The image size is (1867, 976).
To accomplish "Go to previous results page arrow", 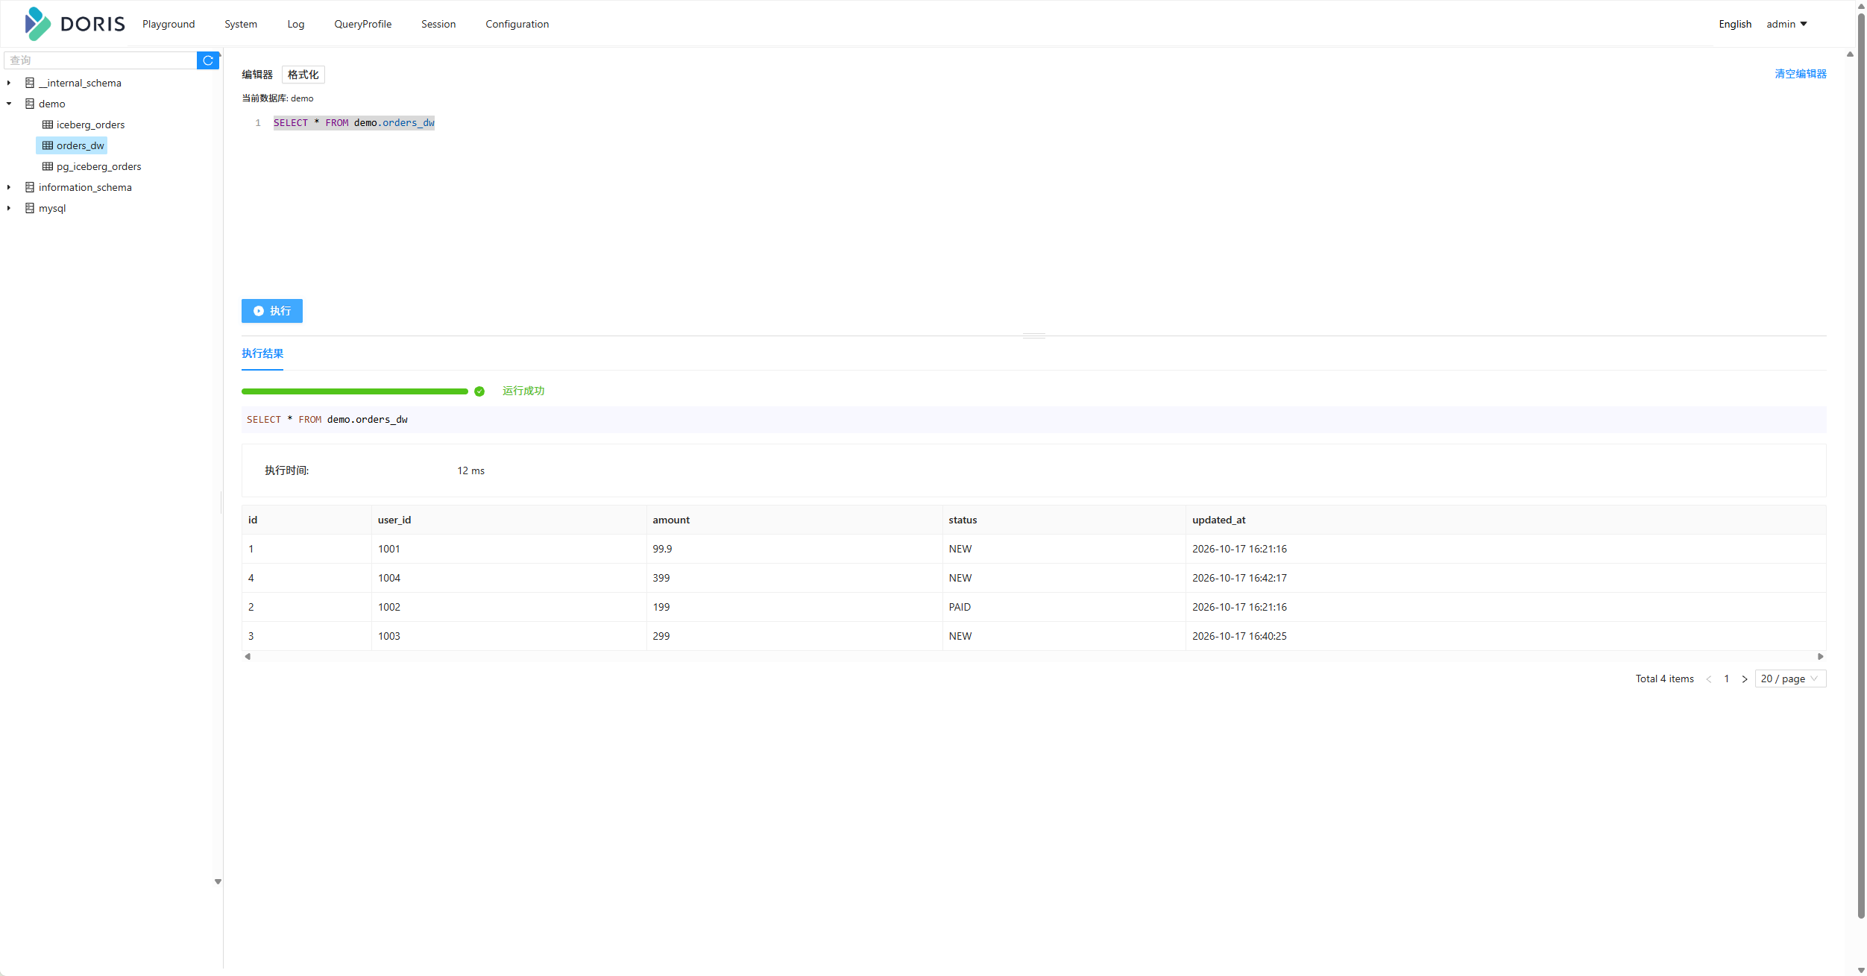I will point(1708,679).
